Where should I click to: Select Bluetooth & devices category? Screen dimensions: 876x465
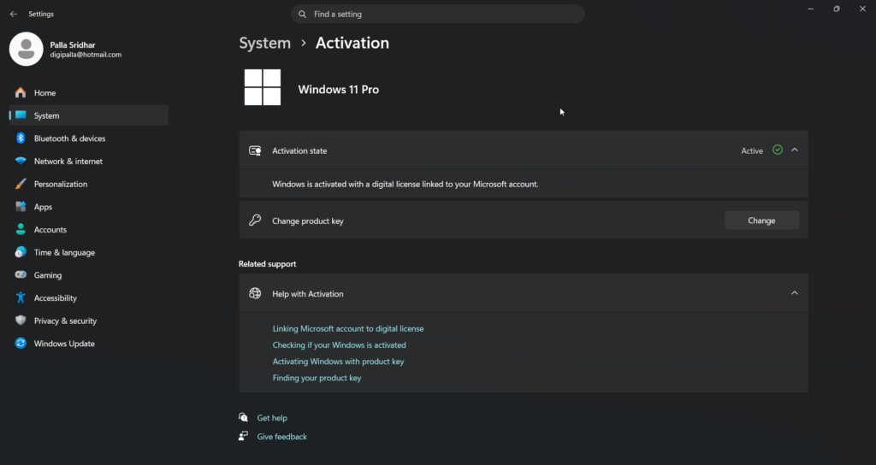(89, 138)
